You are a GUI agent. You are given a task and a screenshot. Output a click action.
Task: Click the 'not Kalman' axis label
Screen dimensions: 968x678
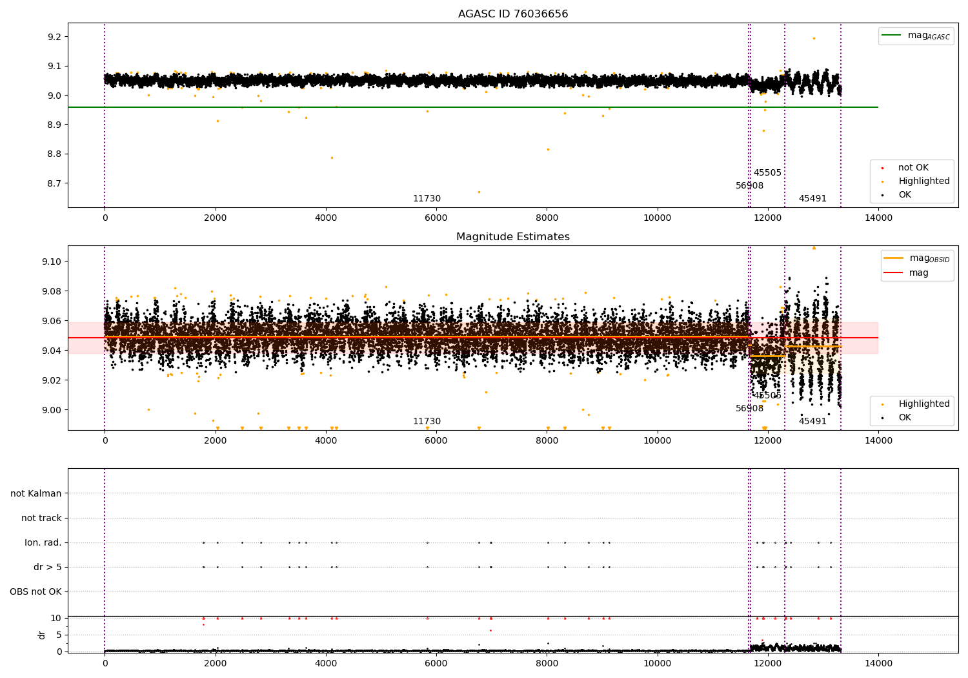[x=36, y=493]
